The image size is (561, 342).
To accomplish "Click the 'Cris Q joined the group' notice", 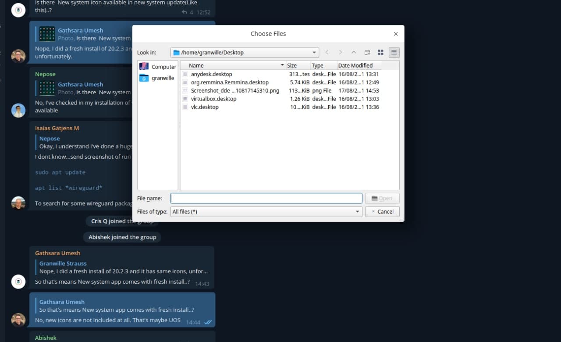I will (x=122, y=221).
